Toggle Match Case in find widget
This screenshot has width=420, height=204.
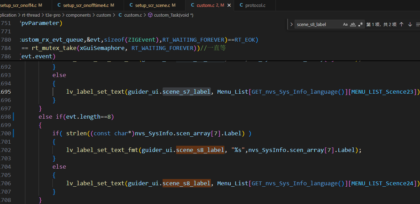point(345,24)
